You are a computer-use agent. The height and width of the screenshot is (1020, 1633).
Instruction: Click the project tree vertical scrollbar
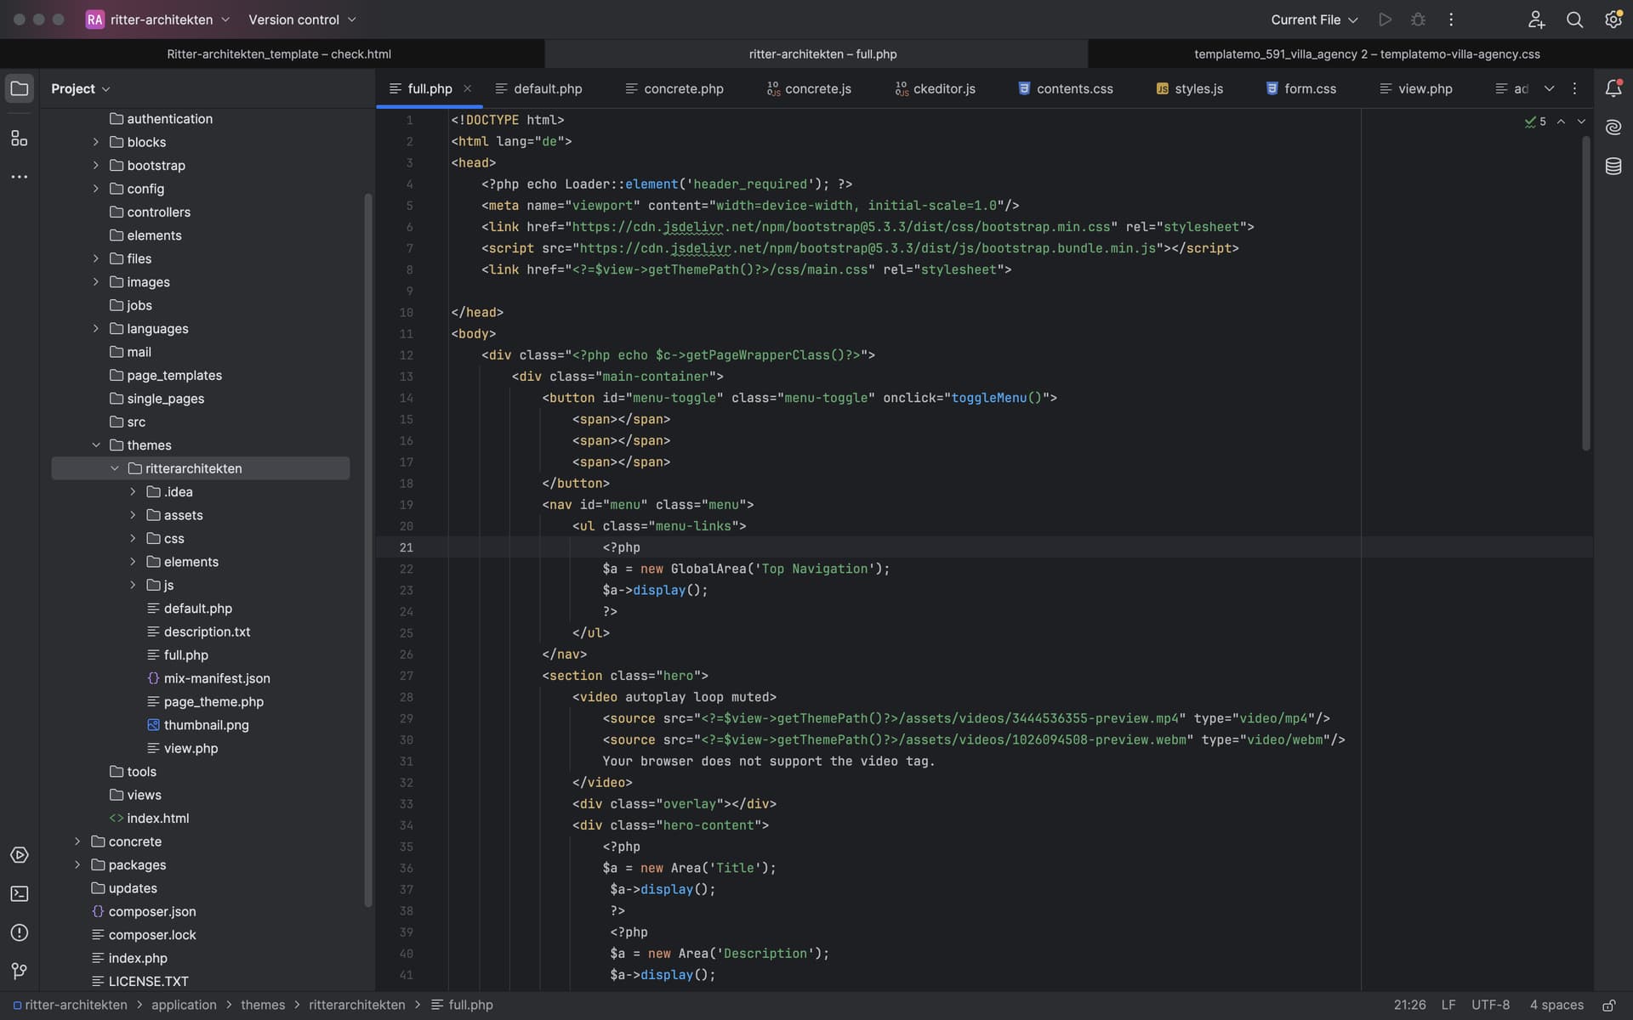point(368,551)
